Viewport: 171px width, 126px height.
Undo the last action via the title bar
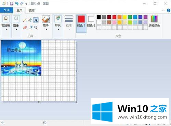pyautogui.click(x=17, y=4)
